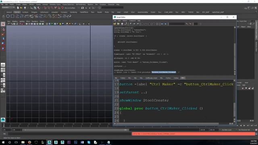Toggle Snap to Points
Screen dimensions: 258x145
click(52, 8)
